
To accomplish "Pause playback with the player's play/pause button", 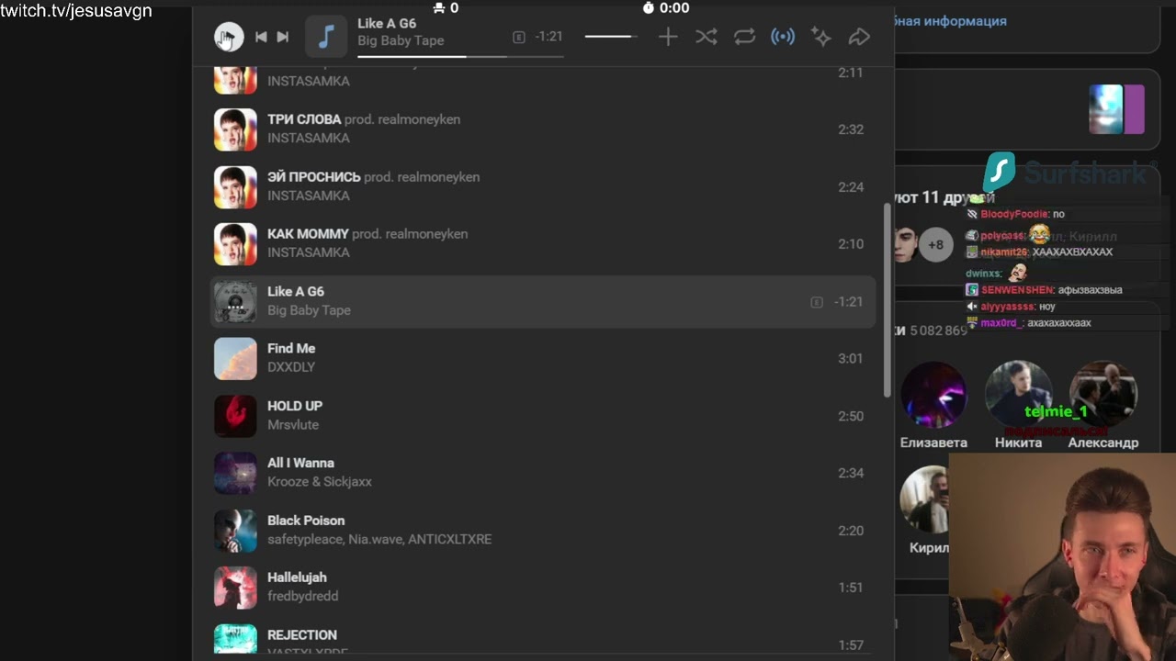I will pos(229,37).
